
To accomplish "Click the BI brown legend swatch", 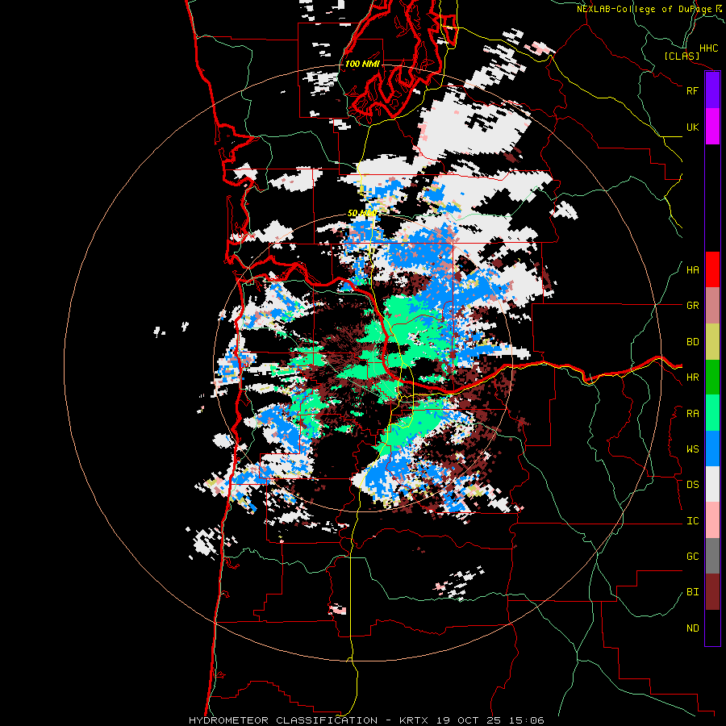I will coord(712,592).
